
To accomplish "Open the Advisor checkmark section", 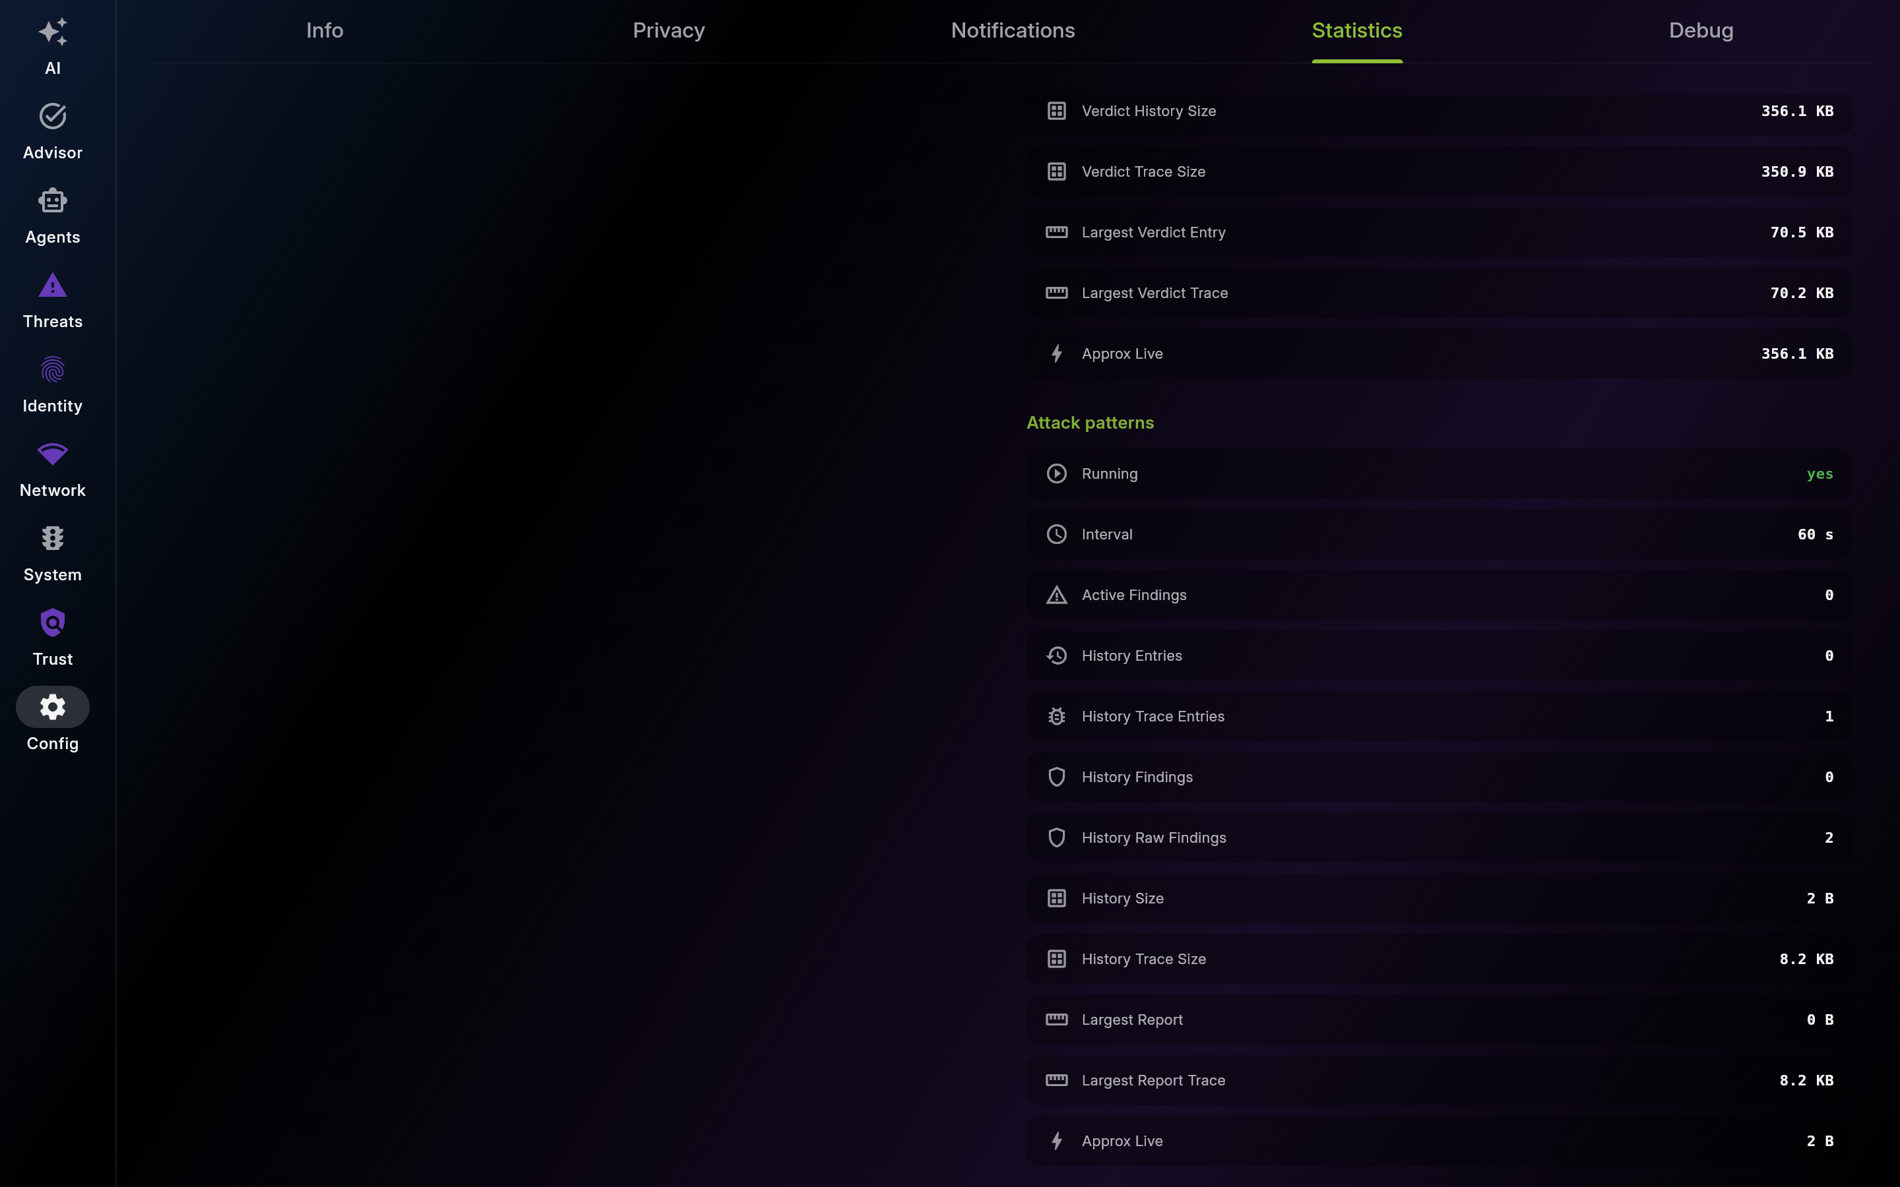I will (53, 116).
